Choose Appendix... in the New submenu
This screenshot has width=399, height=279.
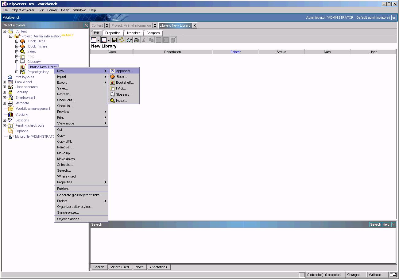tap(123, 71)
